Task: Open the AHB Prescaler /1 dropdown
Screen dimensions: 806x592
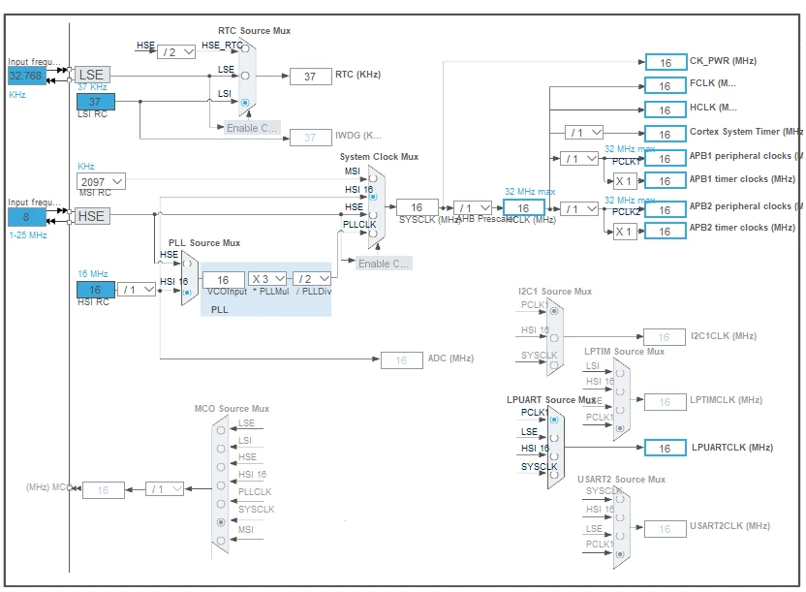Action: [473, 207]
